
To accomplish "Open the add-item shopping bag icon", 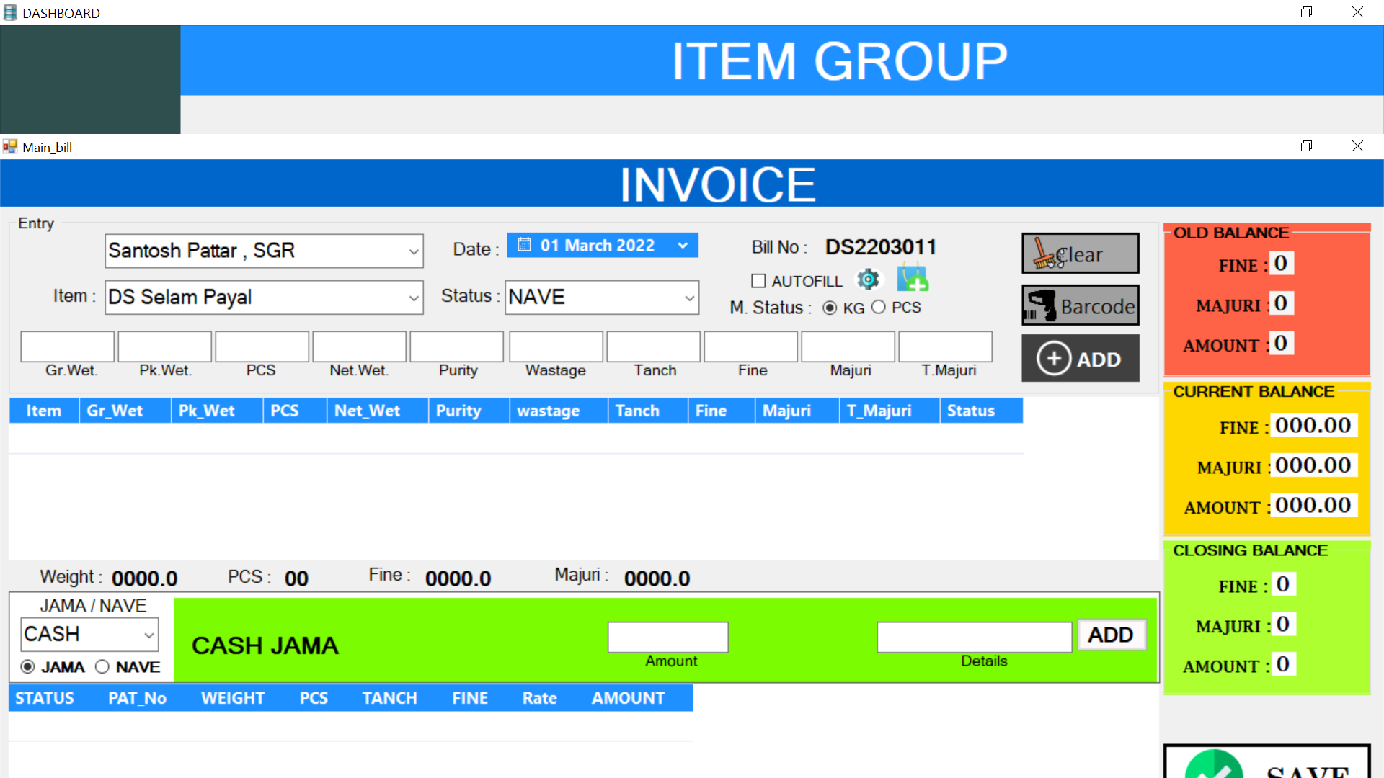I will coord(913,280).
